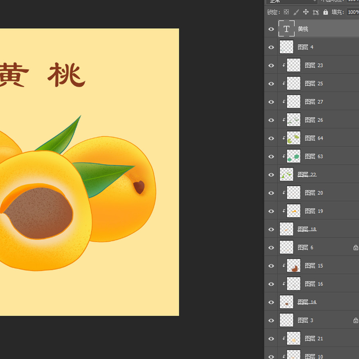Click lock transparent pixels checkerboard icon
The image size is (359, 359).
(x=286, y=12)
